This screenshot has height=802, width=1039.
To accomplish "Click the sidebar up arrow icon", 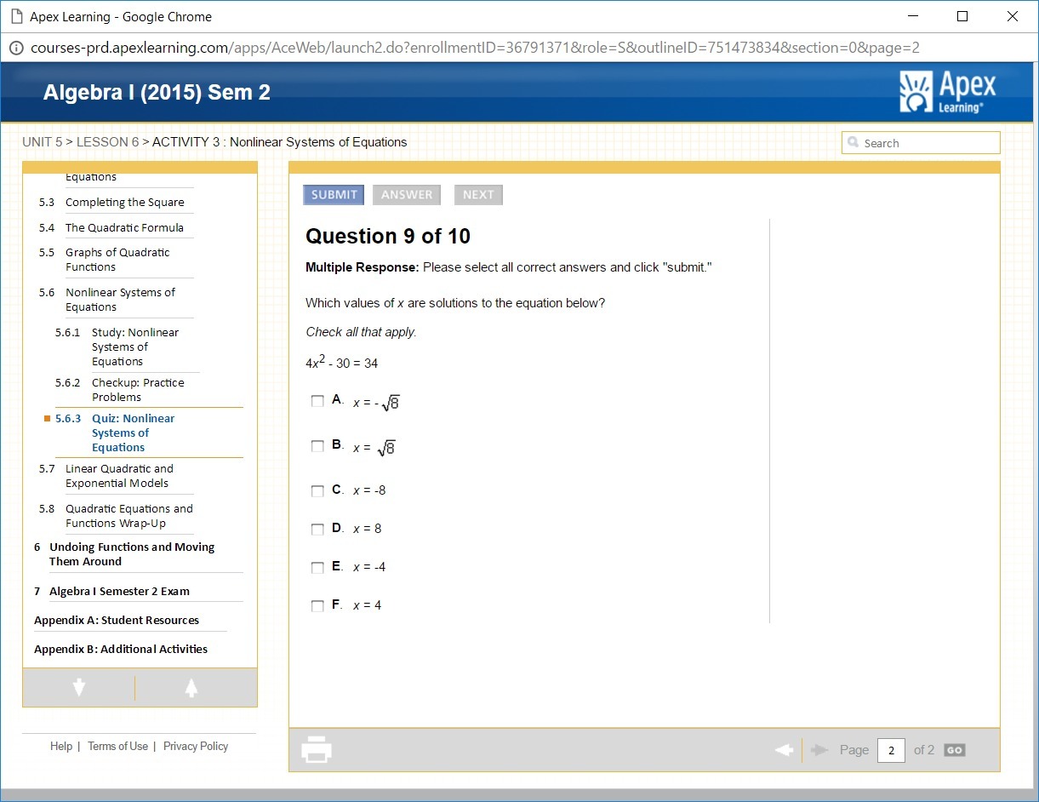I will pos(191,688).
